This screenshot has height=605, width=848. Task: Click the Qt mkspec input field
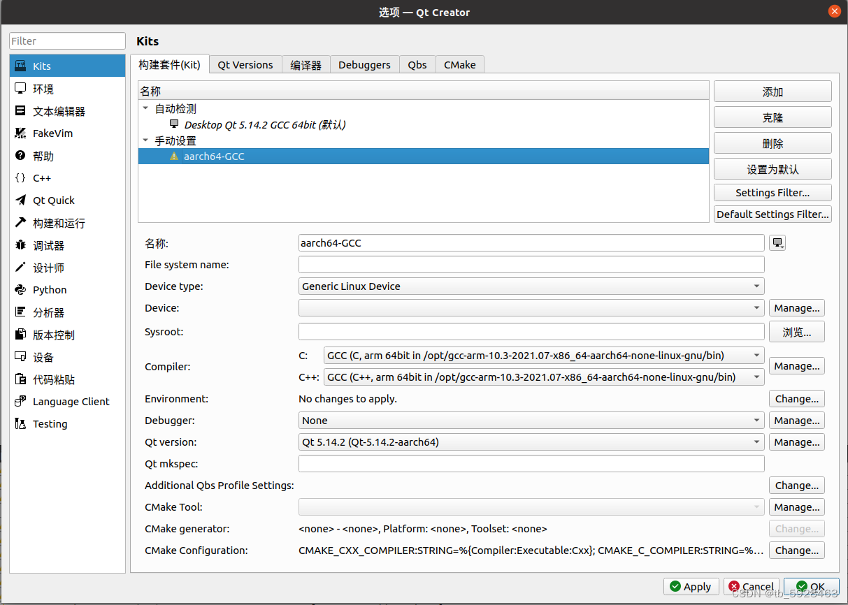[531, 464]
